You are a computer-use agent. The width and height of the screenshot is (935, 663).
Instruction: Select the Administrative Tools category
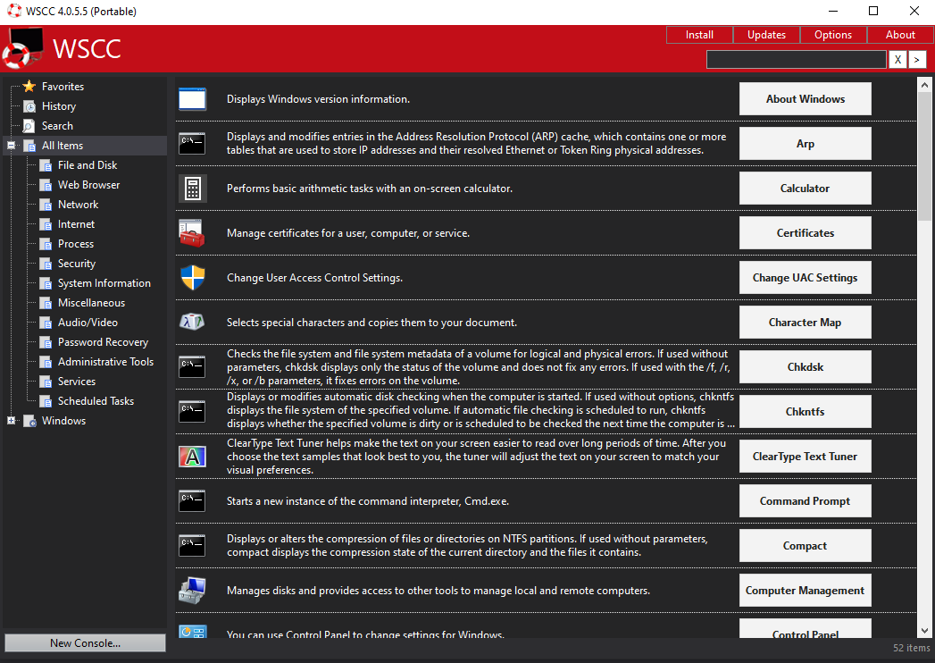[x=105, y=362]
